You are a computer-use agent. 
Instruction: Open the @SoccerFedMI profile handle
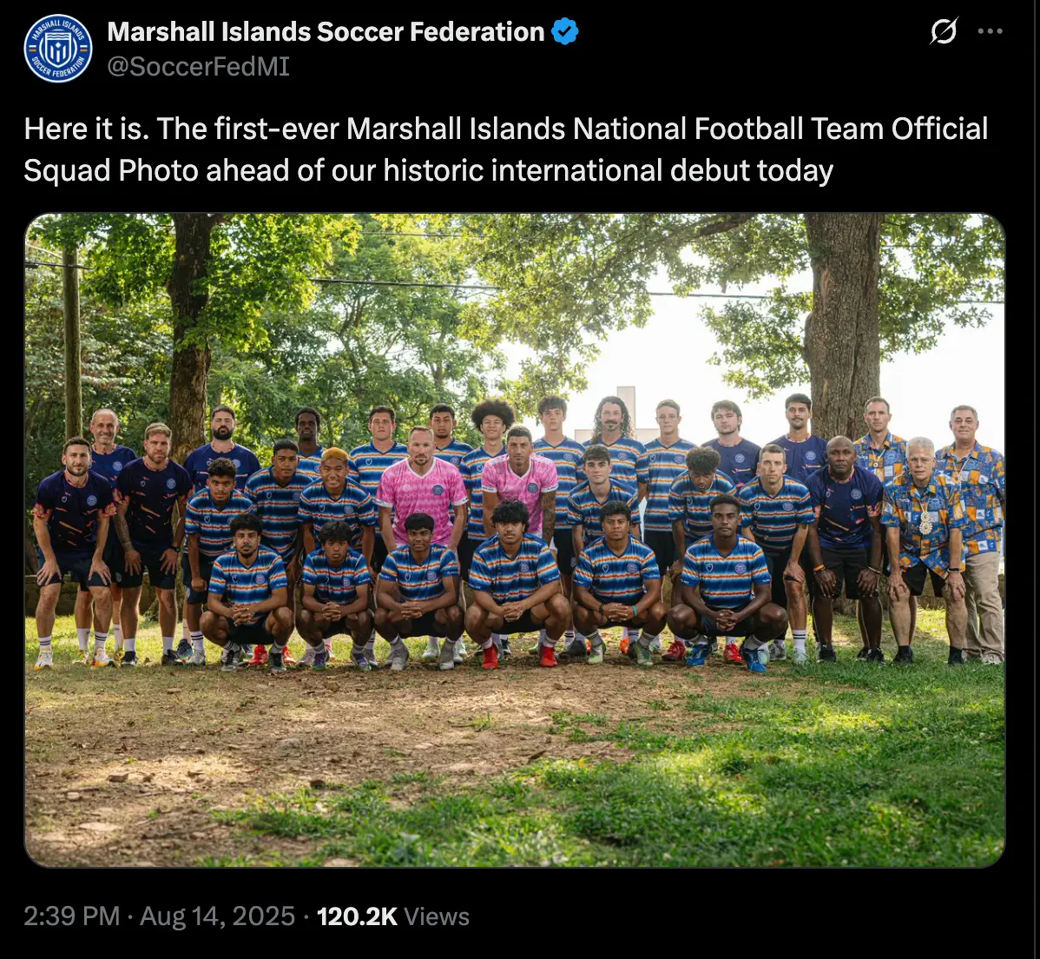click(197, 65)
